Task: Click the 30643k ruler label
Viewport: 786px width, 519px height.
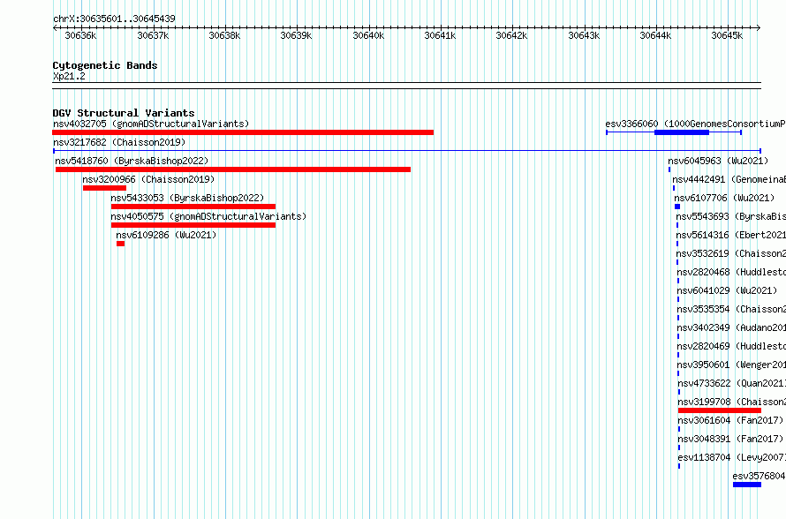Action: point(584,35)
